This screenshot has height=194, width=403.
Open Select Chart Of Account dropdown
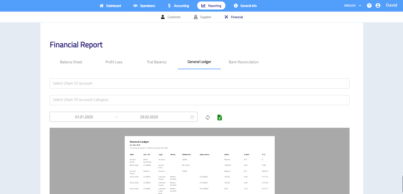[199, 83]
